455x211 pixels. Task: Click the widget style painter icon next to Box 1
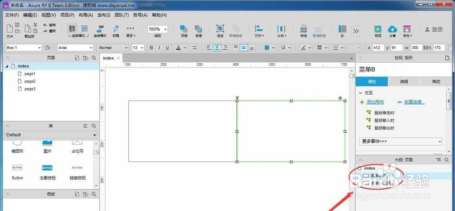point(48,48)
